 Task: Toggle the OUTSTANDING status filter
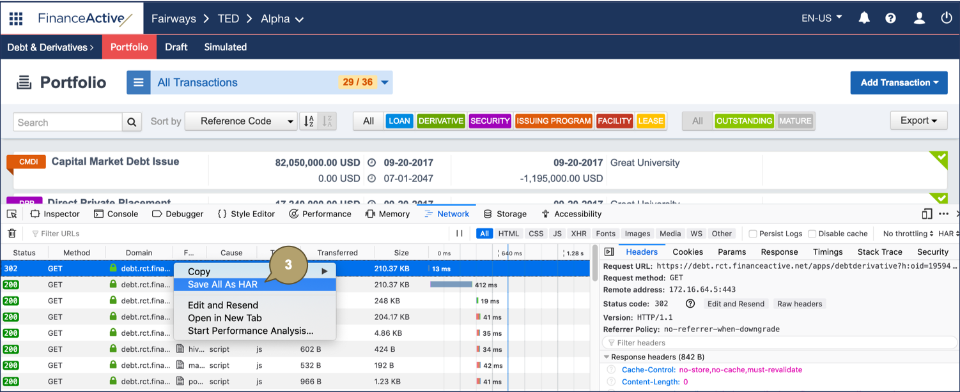point(744,121)
